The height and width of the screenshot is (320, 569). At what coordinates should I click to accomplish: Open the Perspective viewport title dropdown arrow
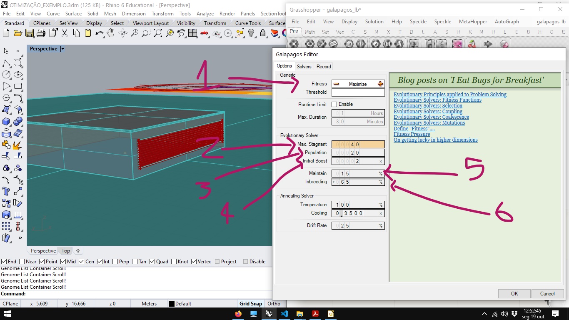pos(62,49)
